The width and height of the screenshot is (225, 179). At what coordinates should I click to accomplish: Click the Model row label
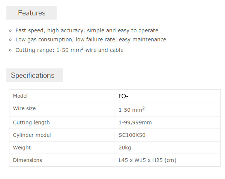(x=20, y=96)
